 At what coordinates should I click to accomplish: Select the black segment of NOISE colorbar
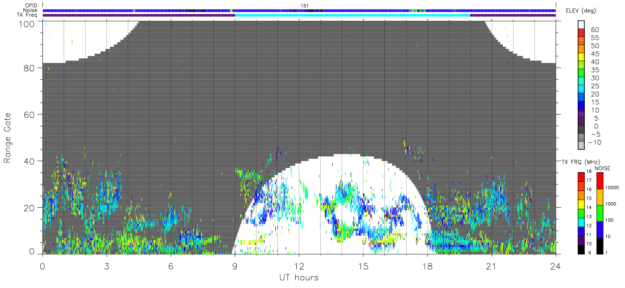(600, 246)
